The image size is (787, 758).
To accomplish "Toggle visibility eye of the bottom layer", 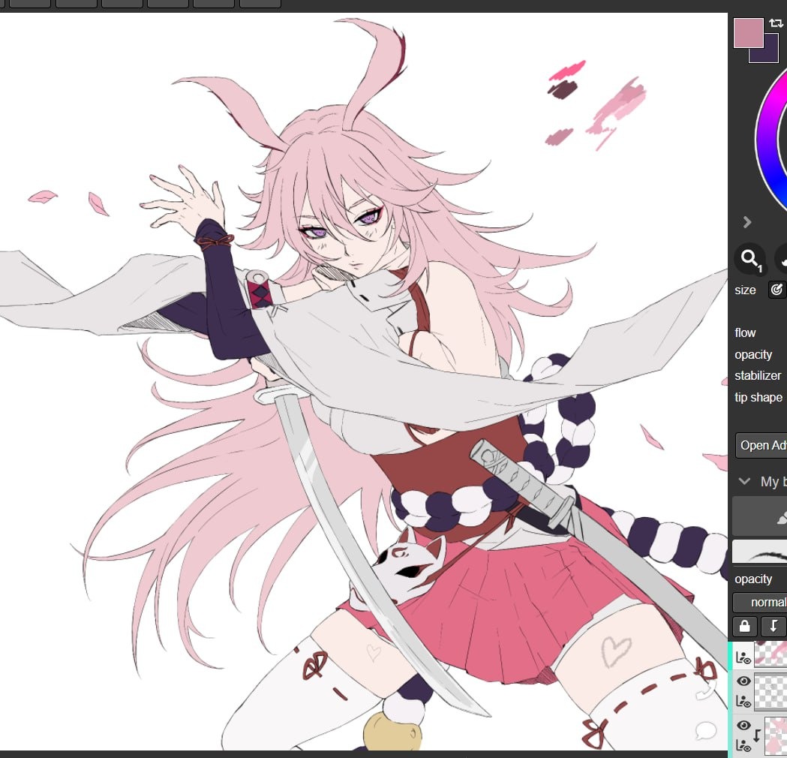I will click(743, 726).
